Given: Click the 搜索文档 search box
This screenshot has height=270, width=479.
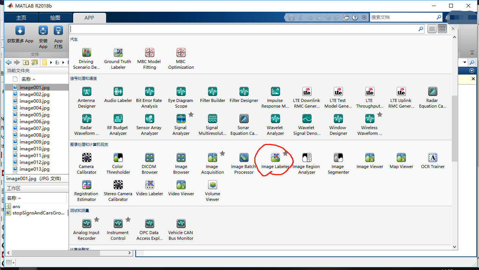Looking at the screenshot, I should [x=406, y=17].
